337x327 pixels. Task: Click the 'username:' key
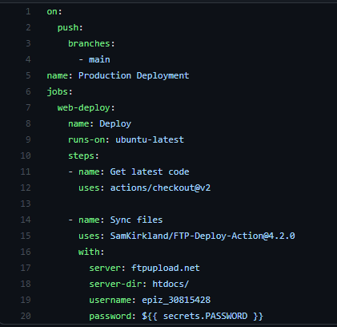click(112, 300)
